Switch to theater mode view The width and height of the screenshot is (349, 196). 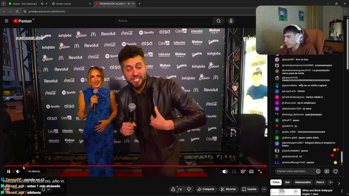pyautogui.click(x=251, y=171)
